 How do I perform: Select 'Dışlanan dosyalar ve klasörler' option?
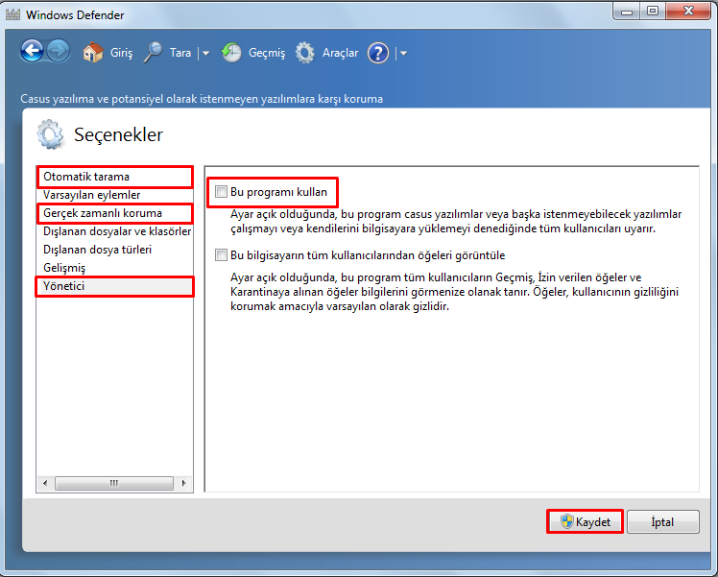click(114, 231)
